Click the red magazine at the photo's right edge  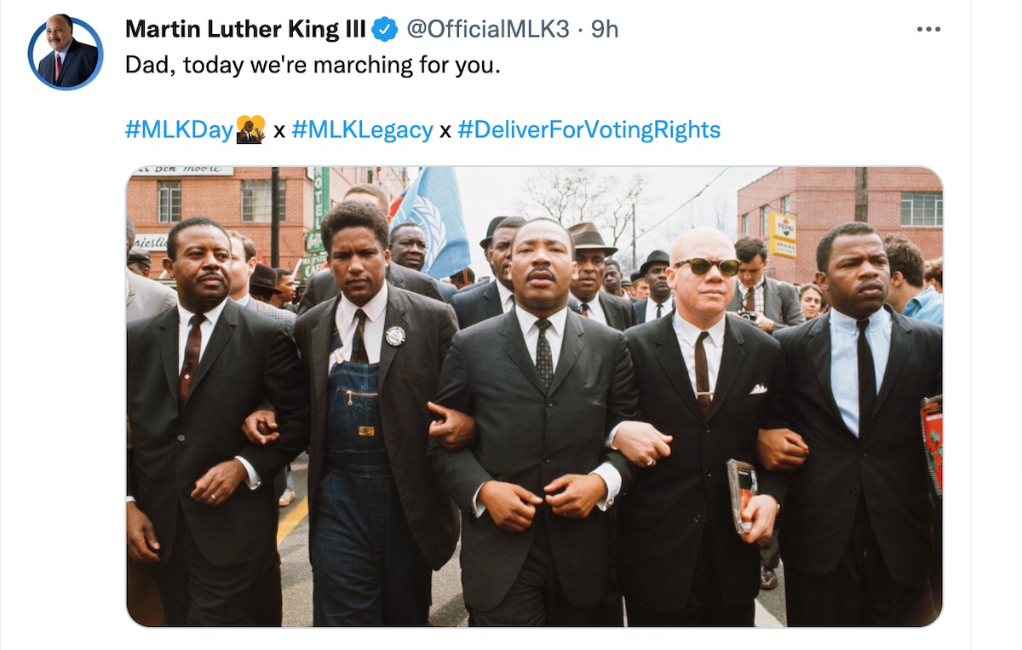point(933,443)
